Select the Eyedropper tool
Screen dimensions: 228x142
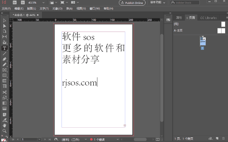(5, 120)
